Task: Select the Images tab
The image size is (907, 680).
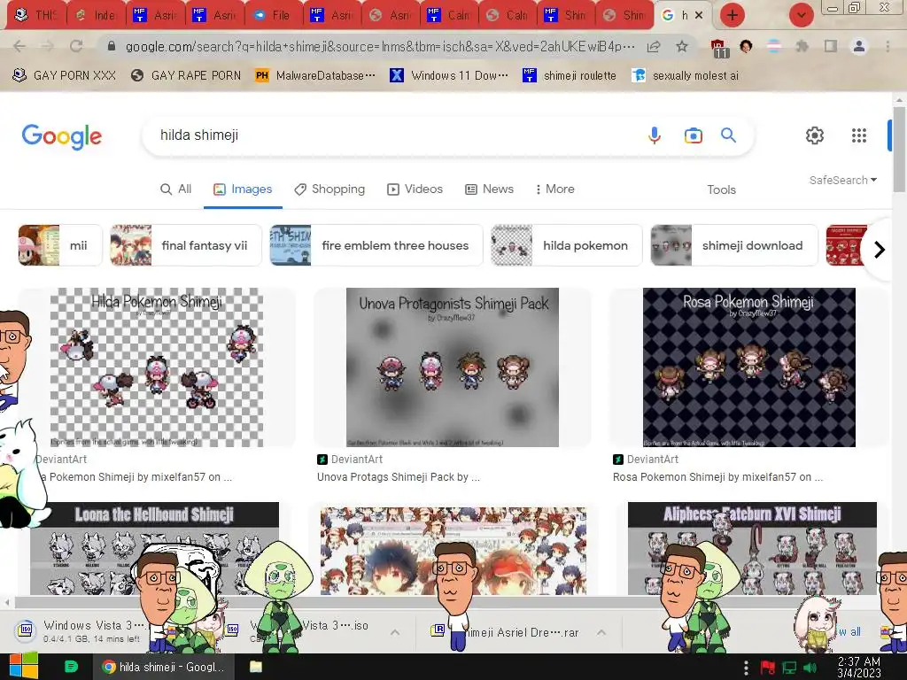Action: pos(243,189)
